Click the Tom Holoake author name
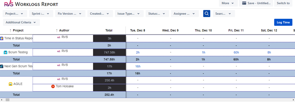The height and width of the screenshot is (110, 295). [x=65, y=86]
